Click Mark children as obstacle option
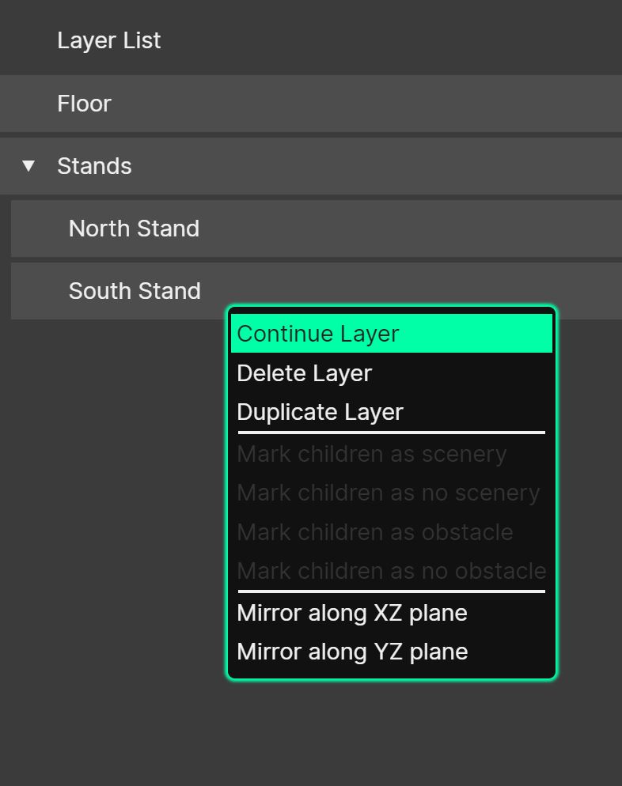 tap(375, 531)
